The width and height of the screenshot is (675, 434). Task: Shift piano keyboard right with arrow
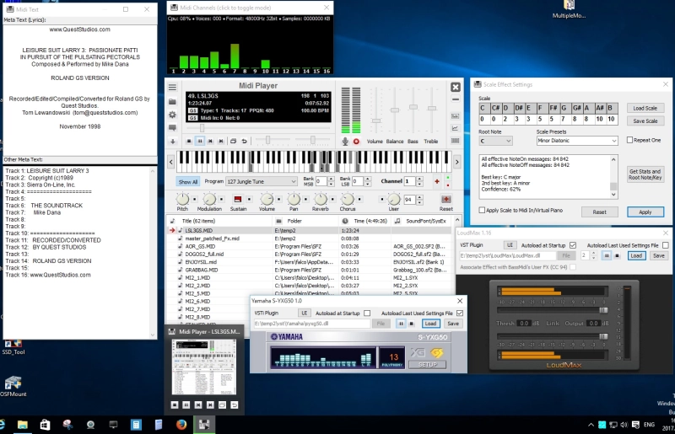pos(456,162)
